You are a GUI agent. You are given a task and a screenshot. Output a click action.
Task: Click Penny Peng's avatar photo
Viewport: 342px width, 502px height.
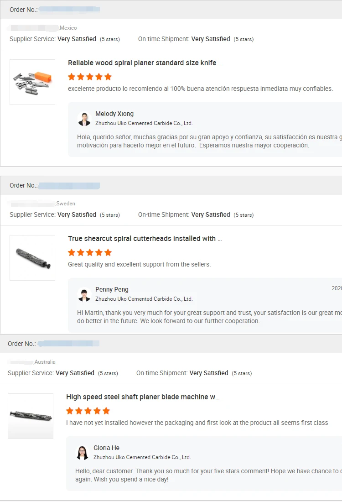click(84, 294)
